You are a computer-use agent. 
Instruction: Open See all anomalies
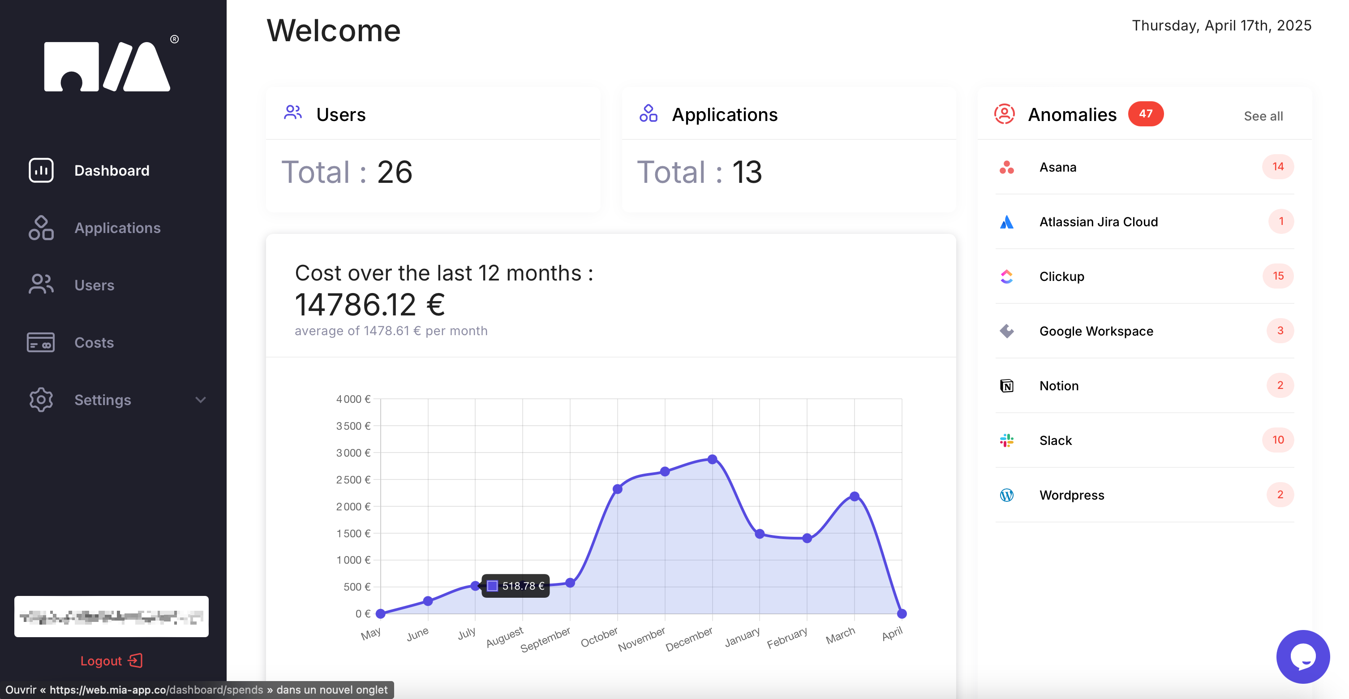pos(1263,116)
